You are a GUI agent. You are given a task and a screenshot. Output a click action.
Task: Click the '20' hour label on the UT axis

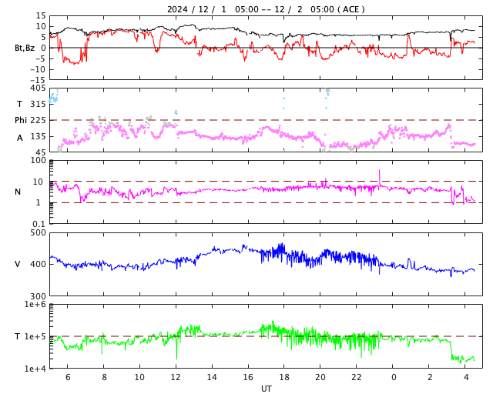pos(320,377)
